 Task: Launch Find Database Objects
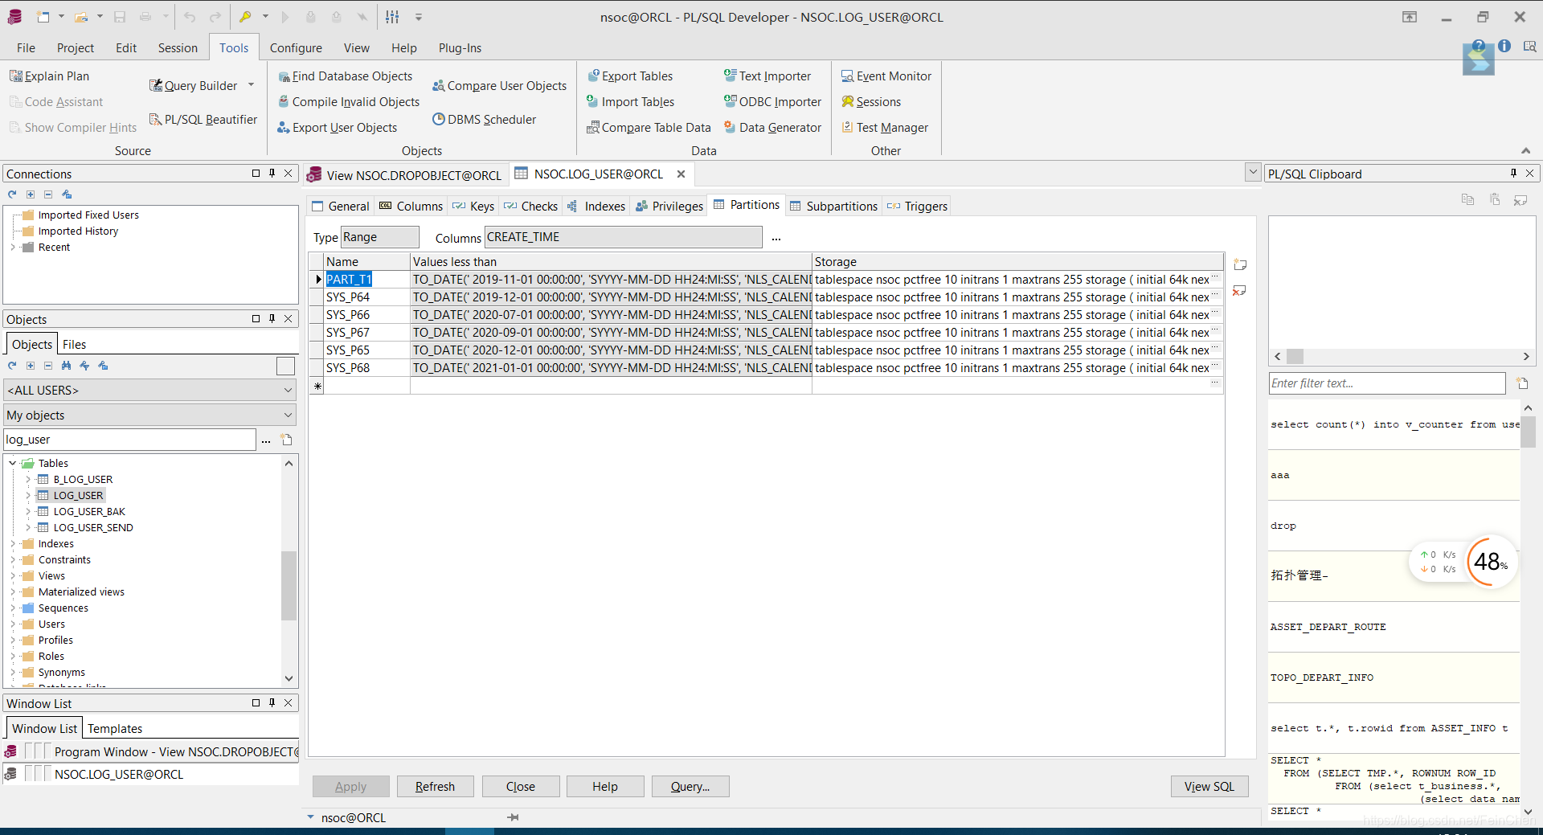point(345,76)
